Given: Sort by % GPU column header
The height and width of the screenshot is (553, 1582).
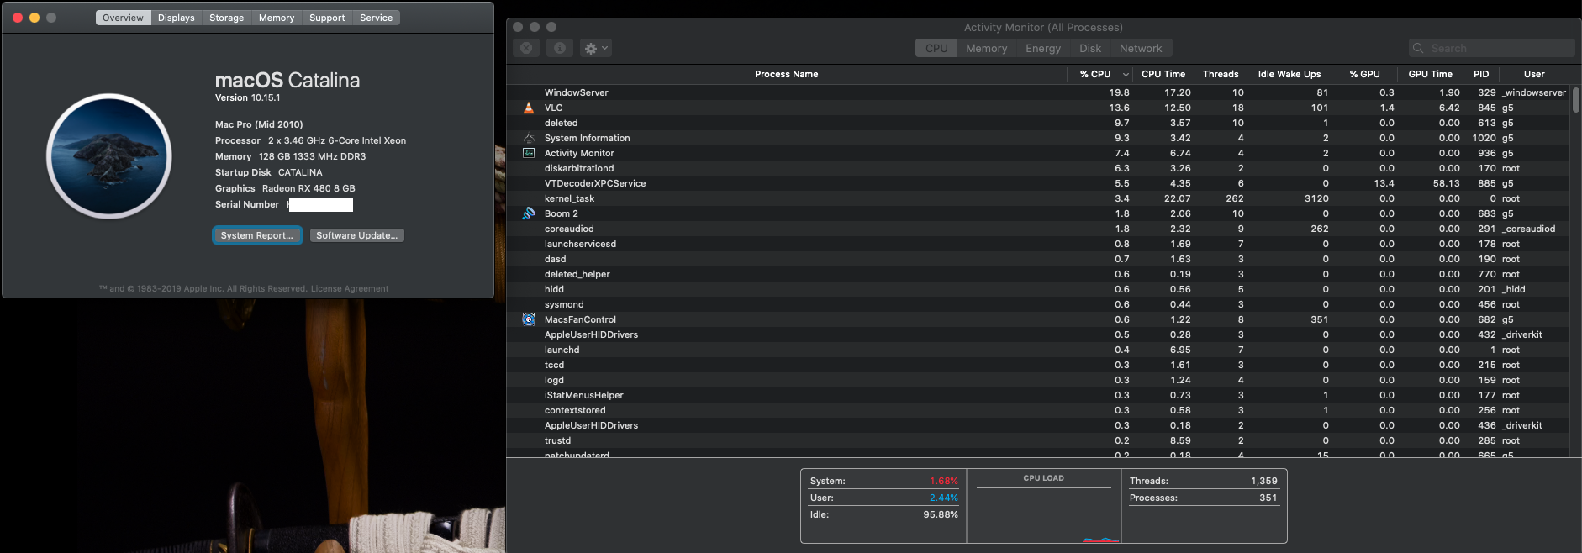Looking at the screenshot, I should tap(1365, 74).
